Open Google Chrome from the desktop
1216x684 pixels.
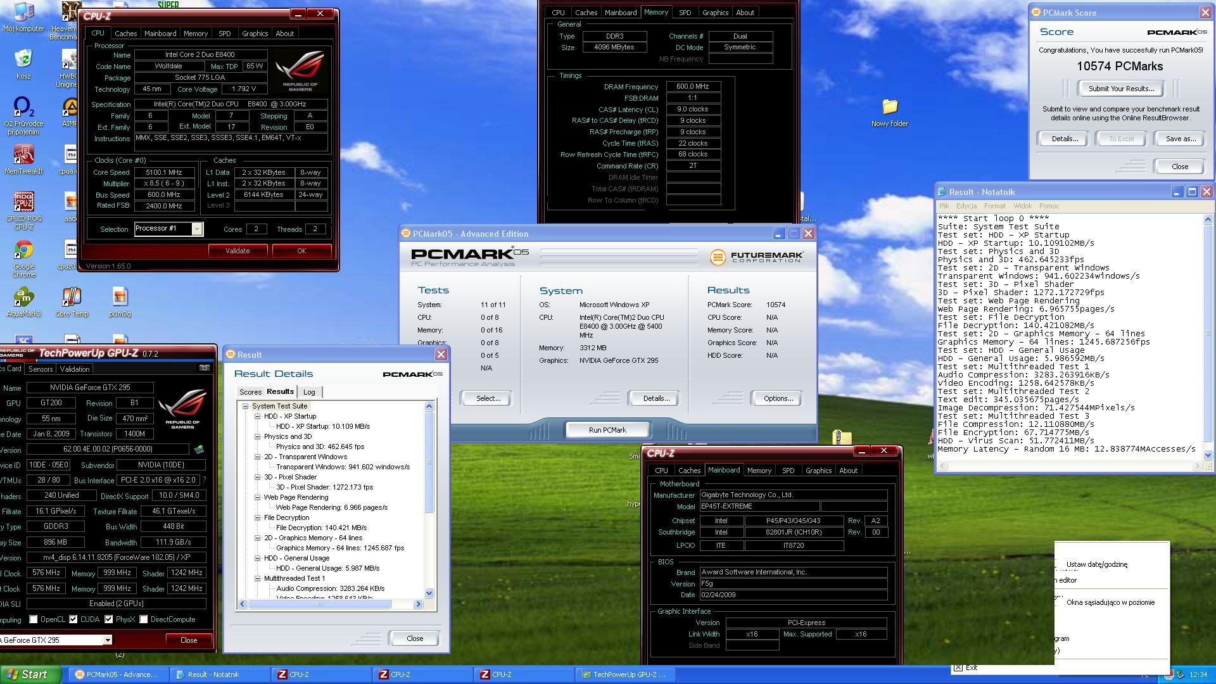click(23, 259)
